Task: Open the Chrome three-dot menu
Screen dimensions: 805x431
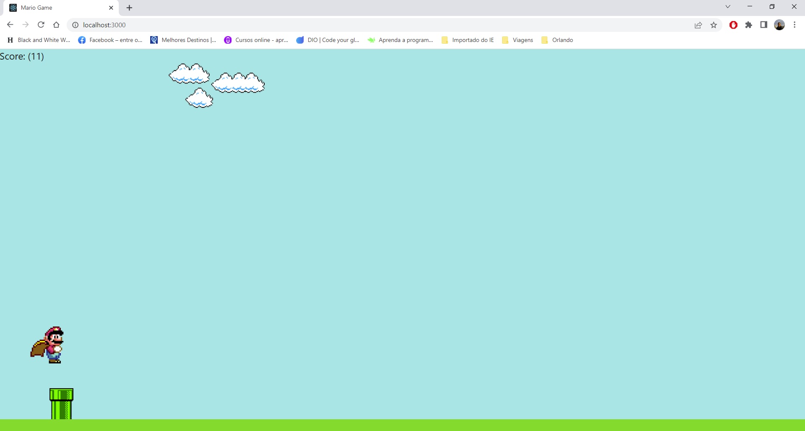Action: point(794,25)
